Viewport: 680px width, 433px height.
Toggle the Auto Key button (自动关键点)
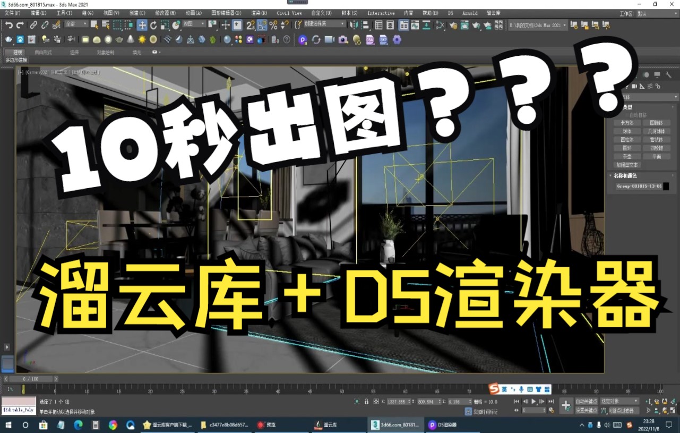[586, 402]
